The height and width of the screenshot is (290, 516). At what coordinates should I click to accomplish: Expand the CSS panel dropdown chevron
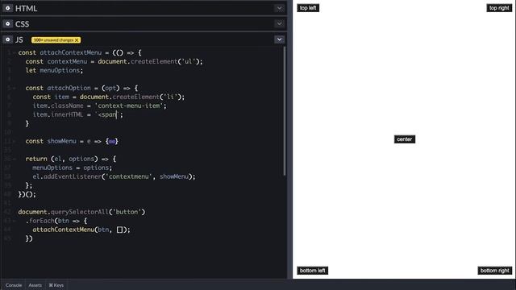pos(279,23)
